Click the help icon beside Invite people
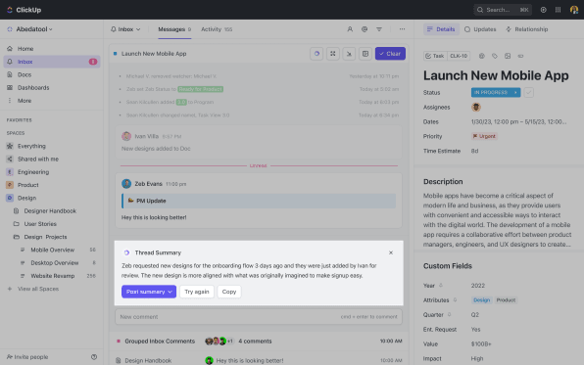Viewport: 584px width, 365px height. (x=94, y=357)
